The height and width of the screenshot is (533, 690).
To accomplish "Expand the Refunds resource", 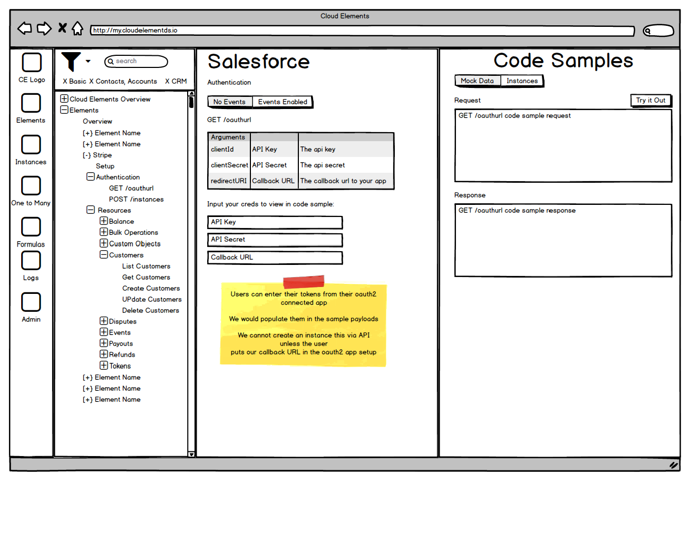I will point(104,354).
